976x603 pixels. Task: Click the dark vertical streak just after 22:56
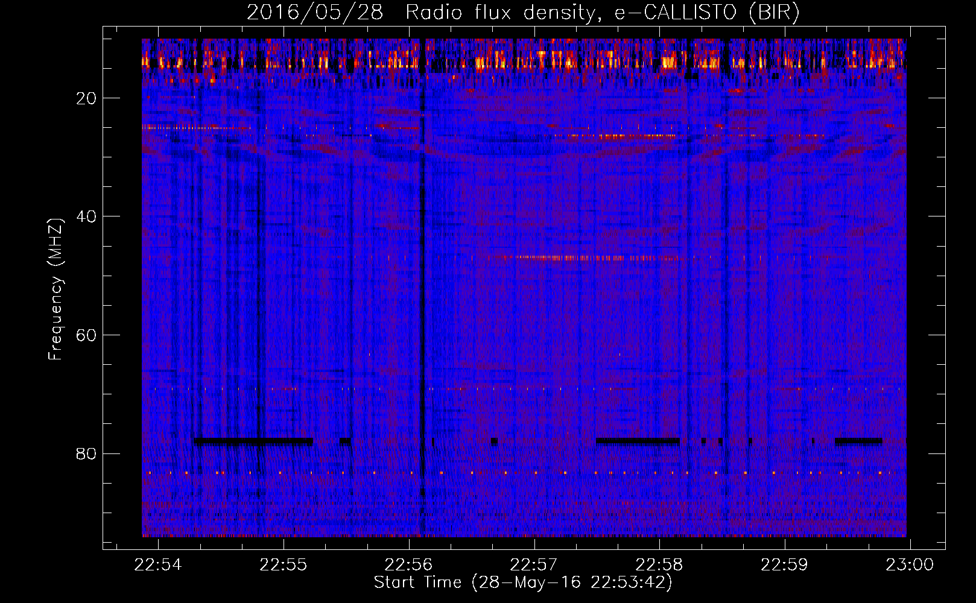[x=422, y=288]
